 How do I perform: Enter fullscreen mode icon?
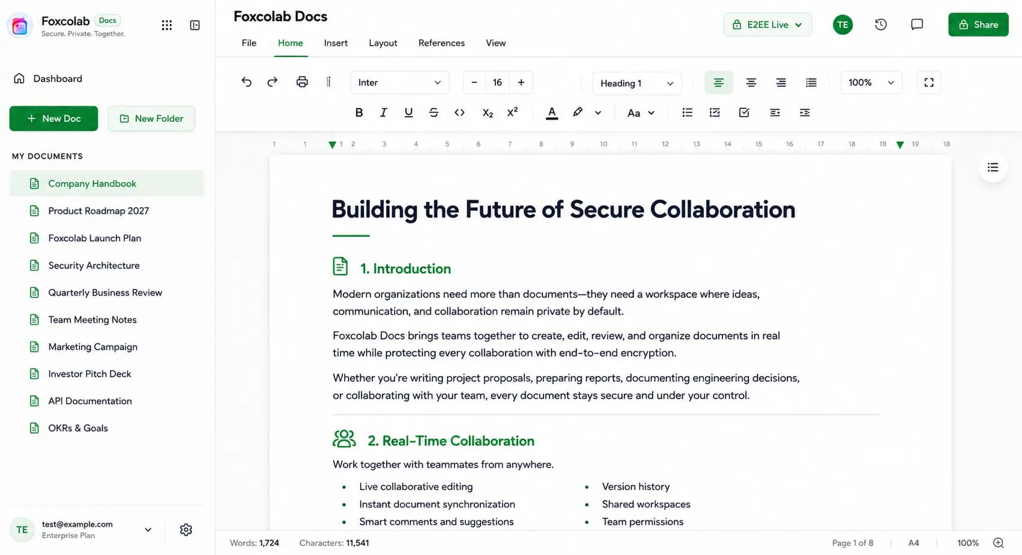tap(929, 83)
